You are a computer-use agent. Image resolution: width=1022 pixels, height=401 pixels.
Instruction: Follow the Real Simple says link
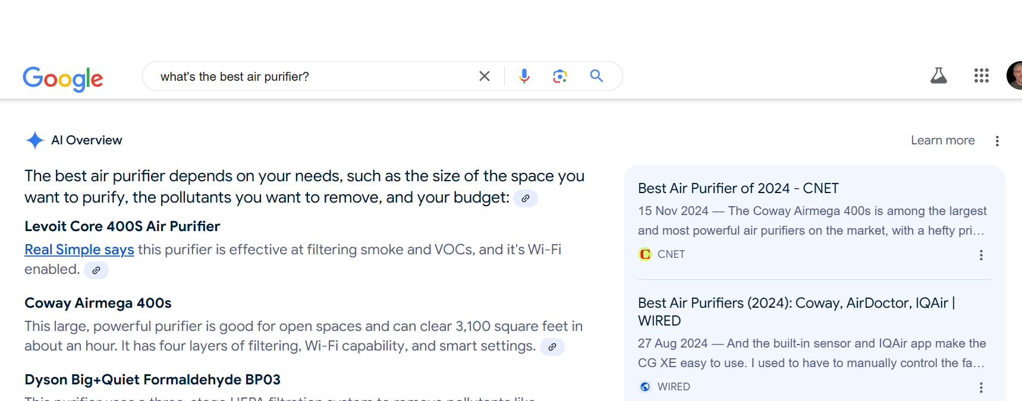[x=79, y=250]
